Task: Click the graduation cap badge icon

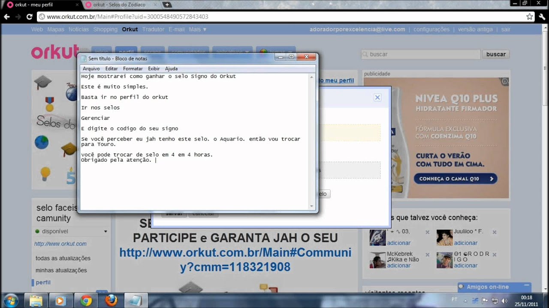Action: point(43,82)
